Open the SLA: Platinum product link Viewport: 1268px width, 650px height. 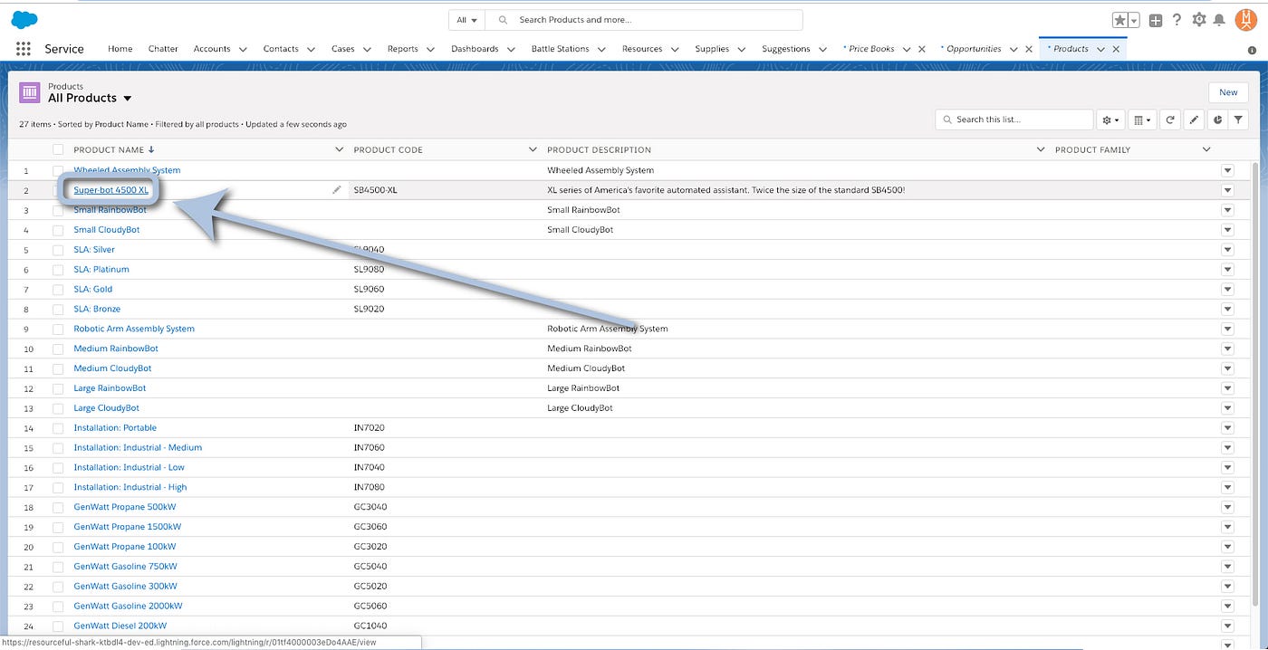tap(101, 270)
